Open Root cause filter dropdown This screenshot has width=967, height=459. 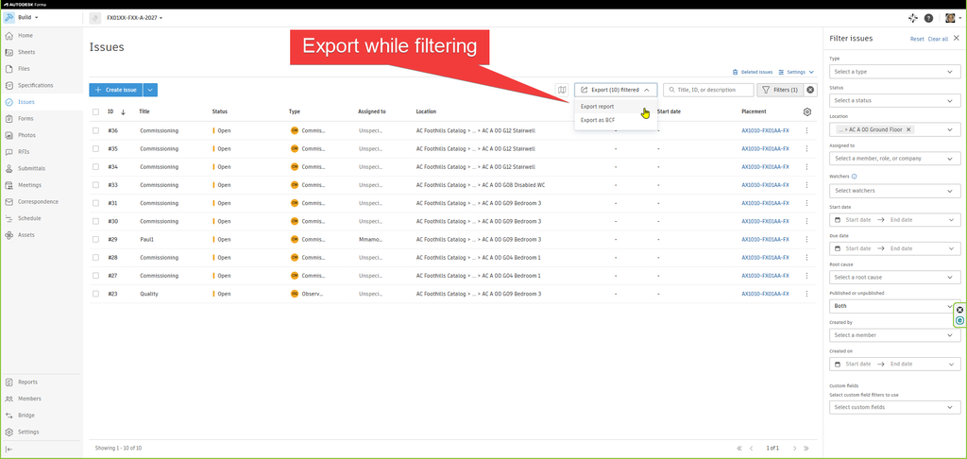(895, 278)
